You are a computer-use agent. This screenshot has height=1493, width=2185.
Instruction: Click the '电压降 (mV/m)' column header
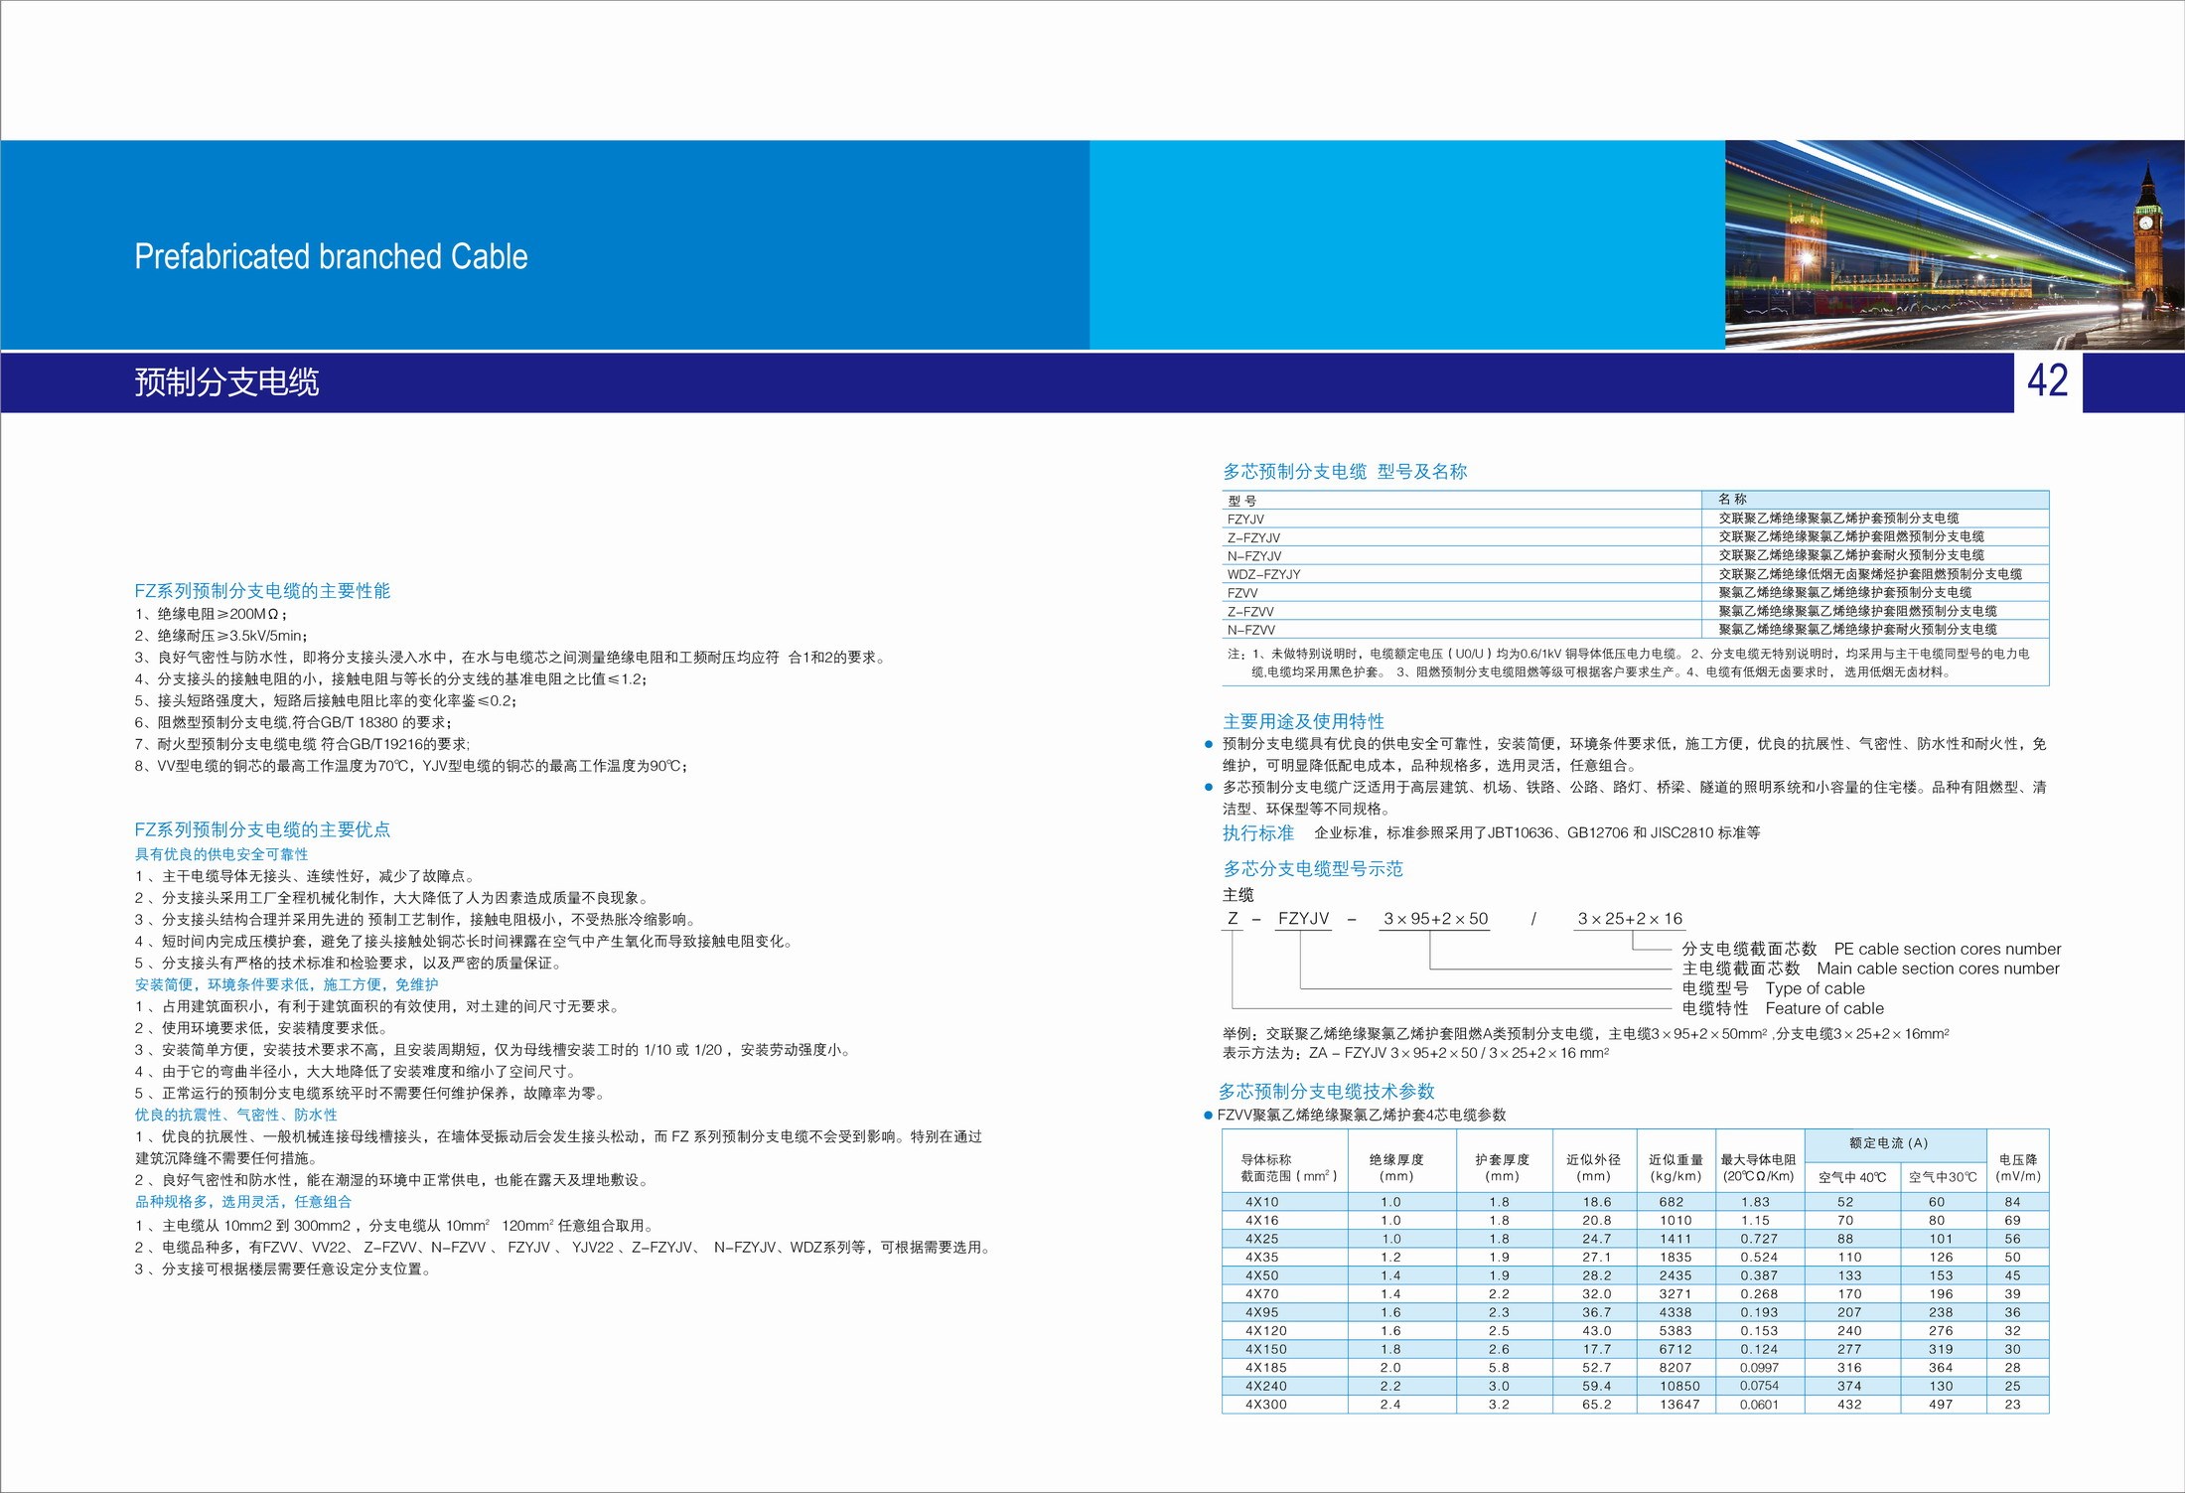(x=2017, y=1167)
